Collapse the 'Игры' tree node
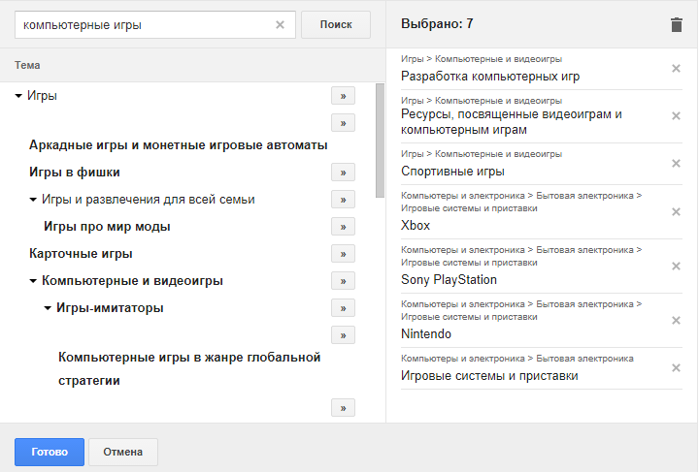Viewport: 699px width, 472px height. point(19,96)
